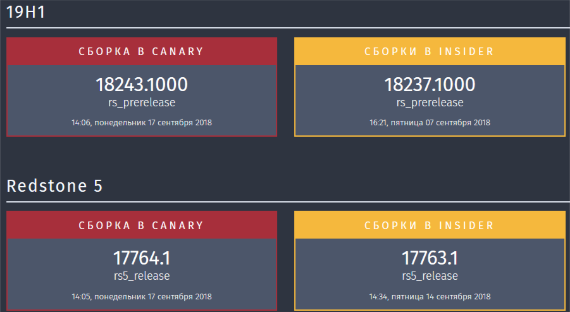Open build number 17764.1
This screenshot has width=570, height=312.
[142, 258]
